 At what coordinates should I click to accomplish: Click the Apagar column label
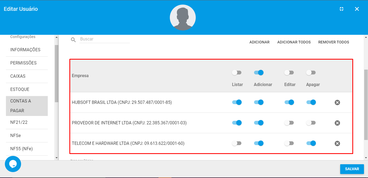[x=313, y=85]
